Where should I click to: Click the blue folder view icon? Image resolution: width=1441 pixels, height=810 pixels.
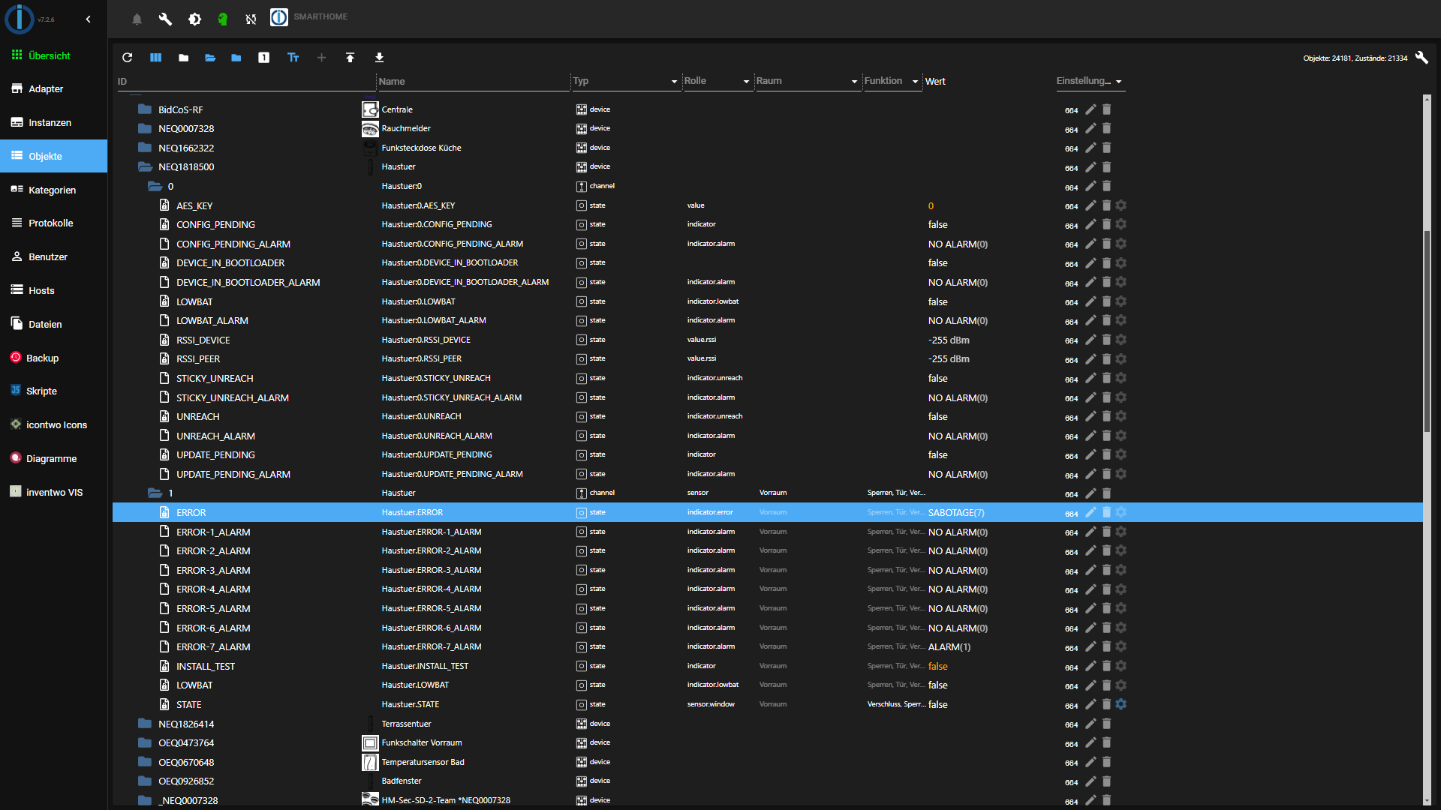point(236,58)
